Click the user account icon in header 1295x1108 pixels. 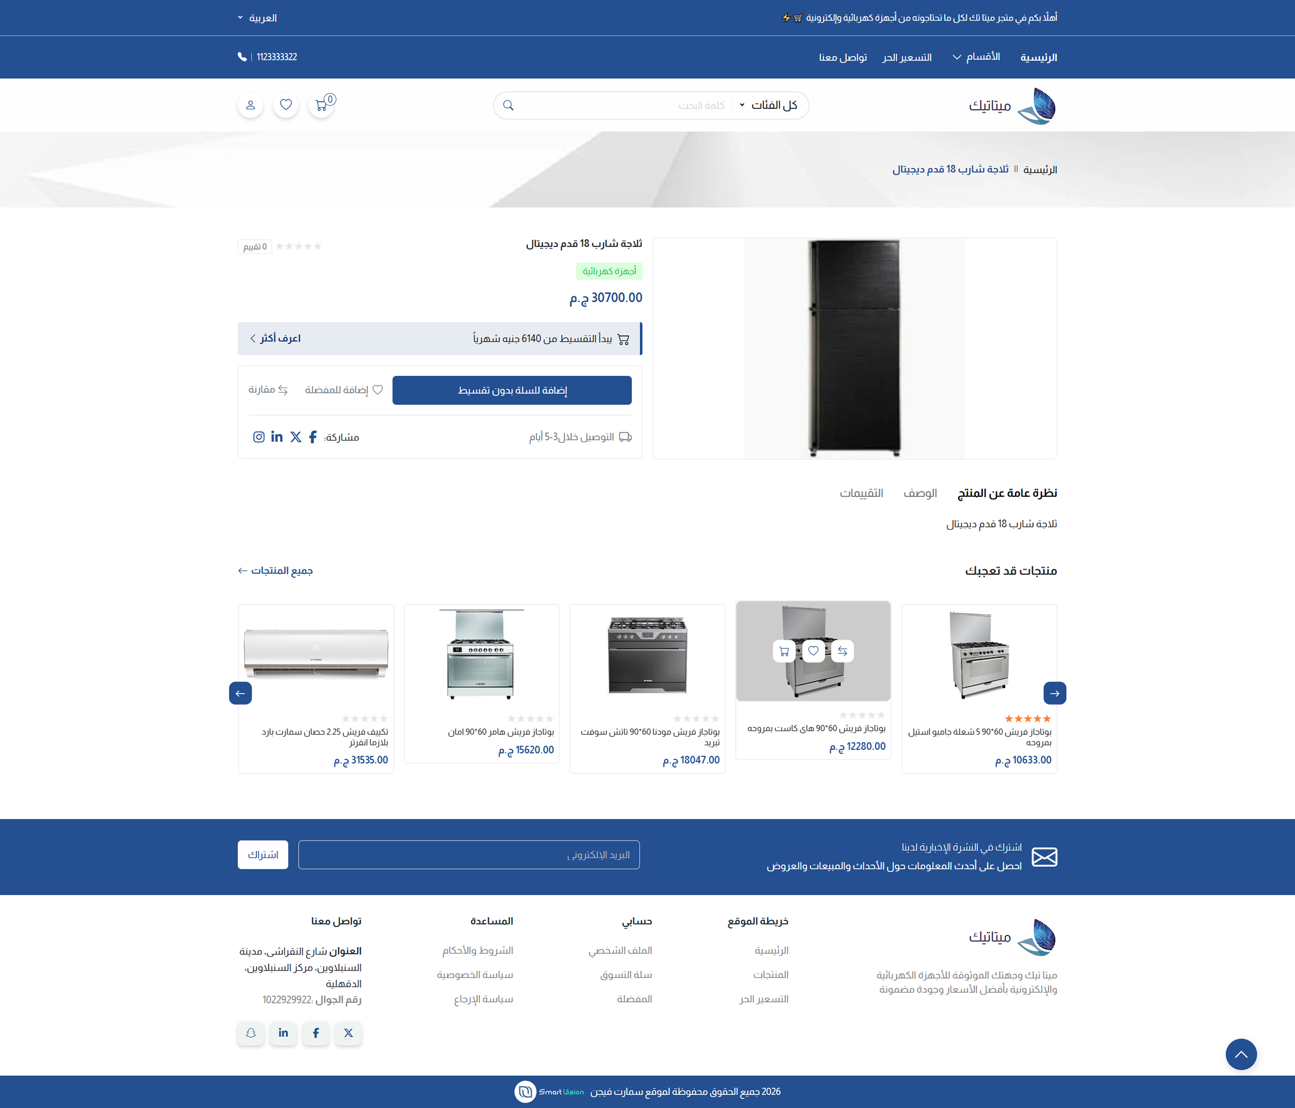coord(250,105)
